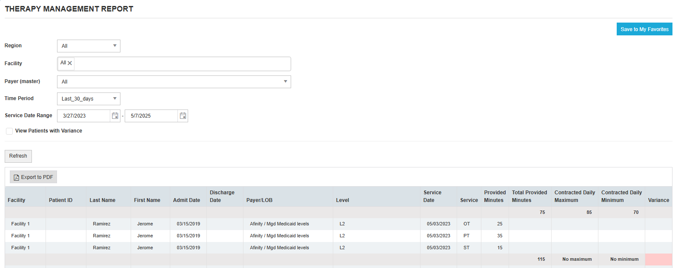The height and width of the screenshot is (268, 678).
Task: Click the 35 provided minutes value
Action: pyautogui.click(x=500, y=236)
